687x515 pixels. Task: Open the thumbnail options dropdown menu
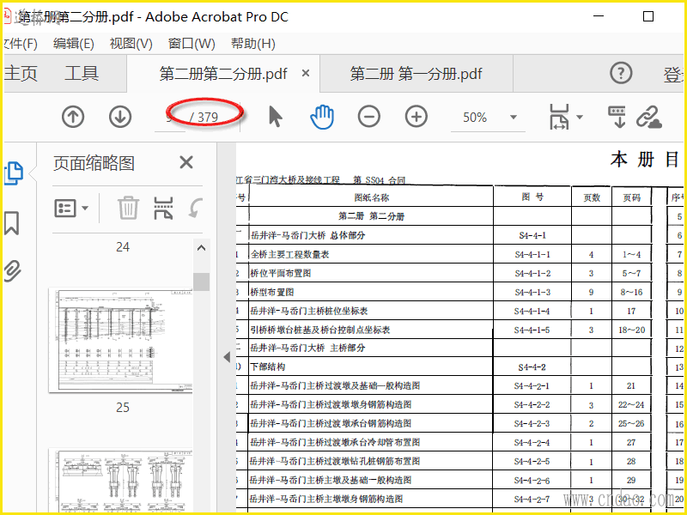point(71,208)
